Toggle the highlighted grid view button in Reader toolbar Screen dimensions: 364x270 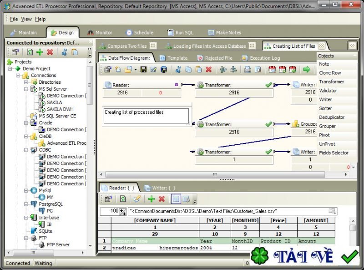point(176,199)
